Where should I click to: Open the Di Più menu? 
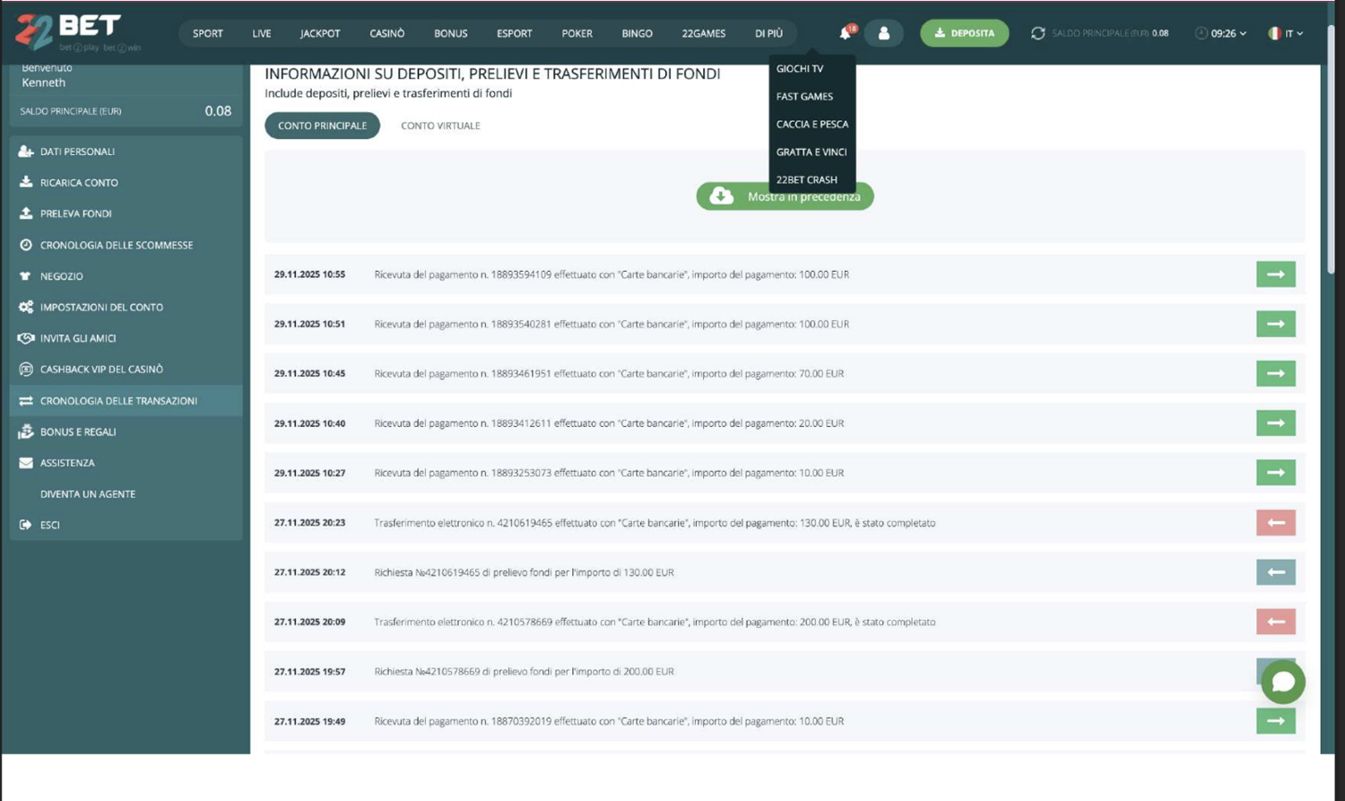click(768, 33)
